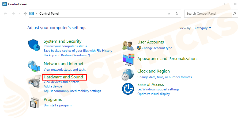Click the User Accounts people icon
241x120 pixels.
(128, 46)
